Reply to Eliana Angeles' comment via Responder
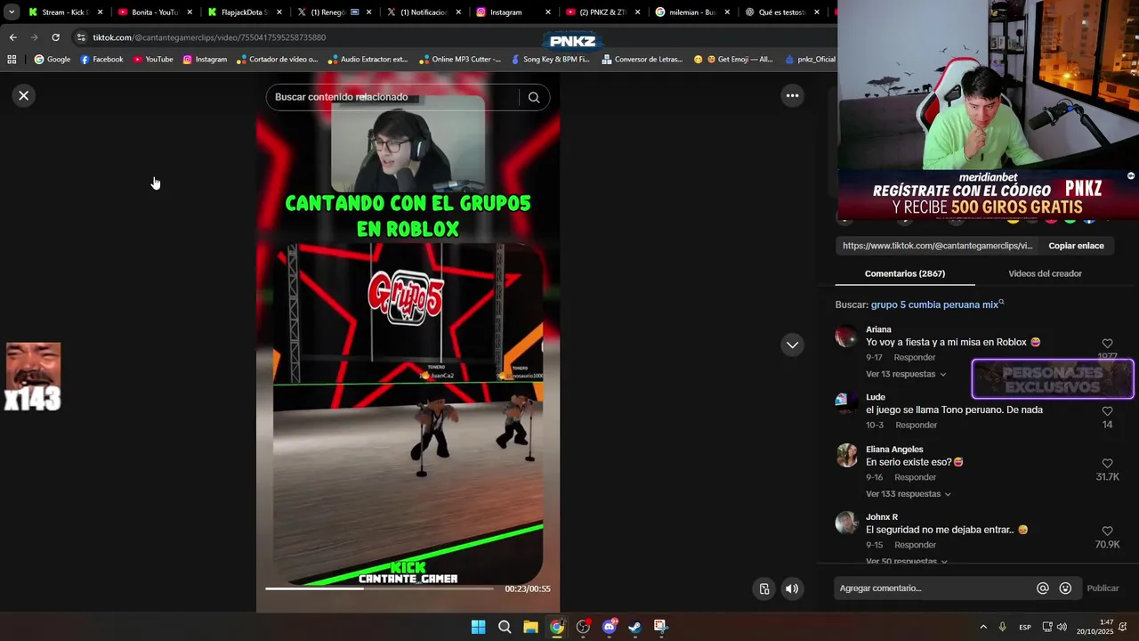Image resolution: width=1139 pixels, height=641 pixels. 915,477
